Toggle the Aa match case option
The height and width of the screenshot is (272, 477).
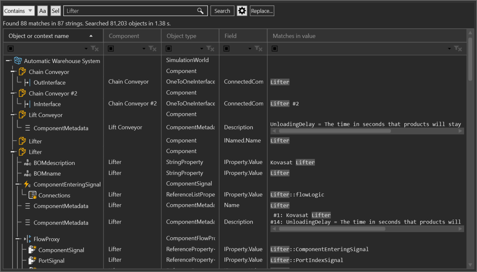click(43, 11)
